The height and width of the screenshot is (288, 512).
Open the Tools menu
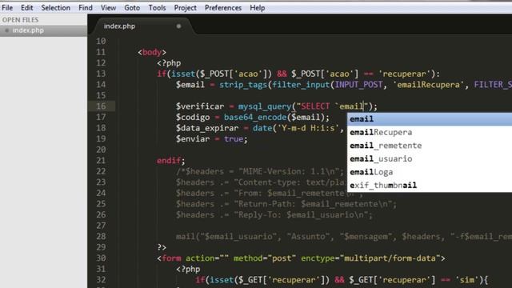(157, 7)
